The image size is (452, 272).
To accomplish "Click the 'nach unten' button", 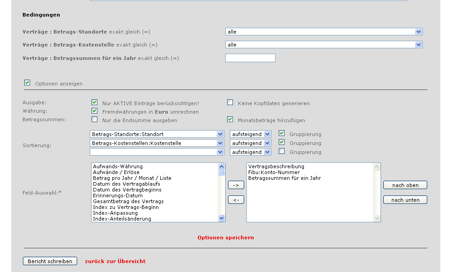I will pyautogui.click(x=405, y=200).
